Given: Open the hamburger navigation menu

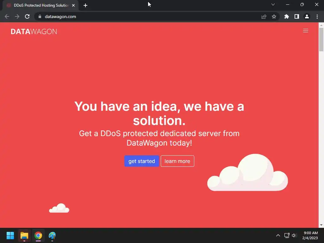Looking at the screenshot, I should point(305,31).
